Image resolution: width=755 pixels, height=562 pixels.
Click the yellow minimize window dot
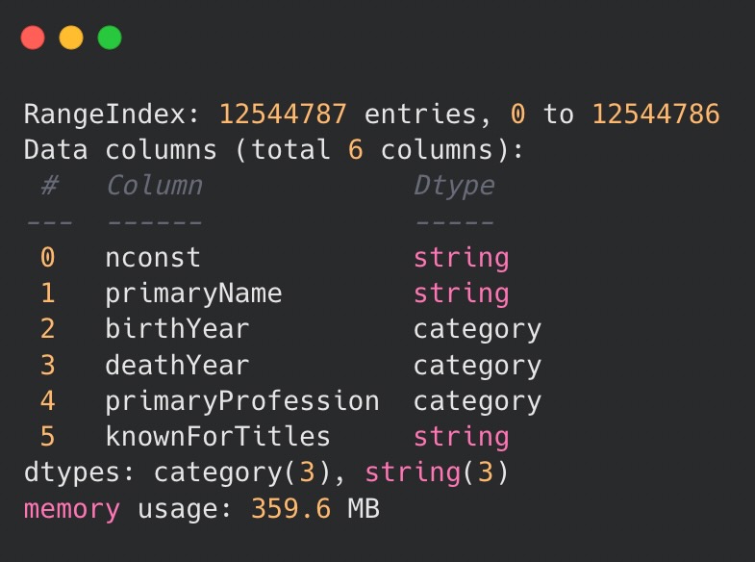[x=71, y=38]
